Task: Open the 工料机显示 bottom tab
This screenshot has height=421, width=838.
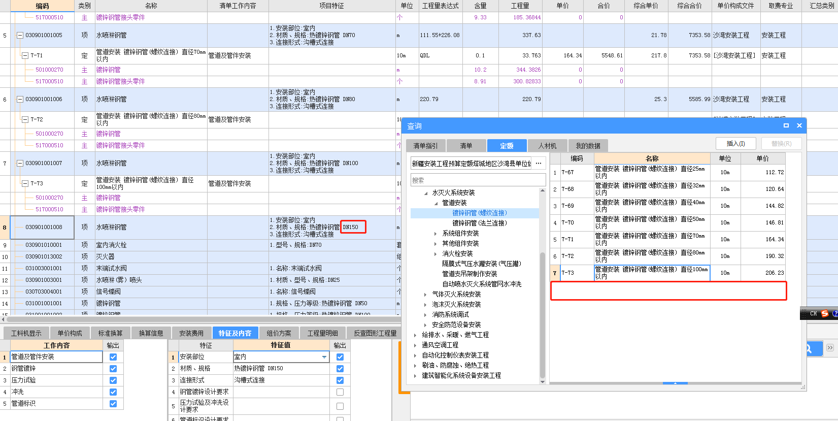Action: coord(26,333)
